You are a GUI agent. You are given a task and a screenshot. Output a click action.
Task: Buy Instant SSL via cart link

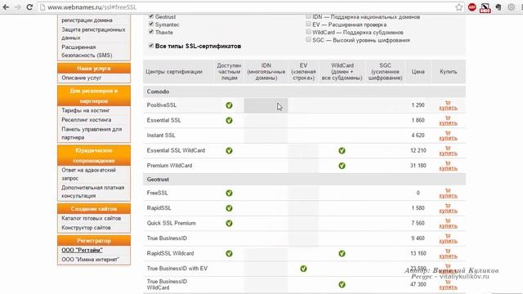tap(448, 136)
